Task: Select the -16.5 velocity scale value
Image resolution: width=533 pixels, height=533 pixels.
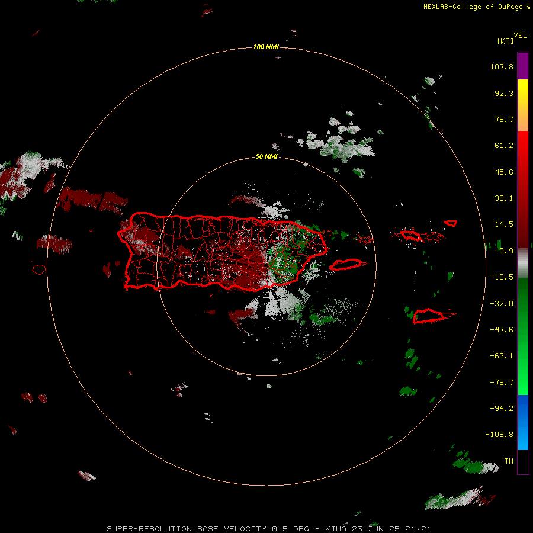Action: tap(502, 277)
